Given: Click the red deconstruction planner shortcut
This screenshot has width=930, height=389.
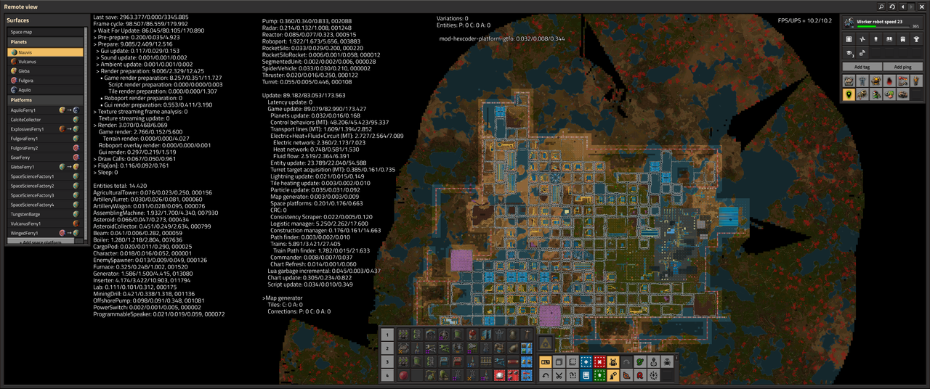Looking at the screenshot, I should tap(599, 361).
